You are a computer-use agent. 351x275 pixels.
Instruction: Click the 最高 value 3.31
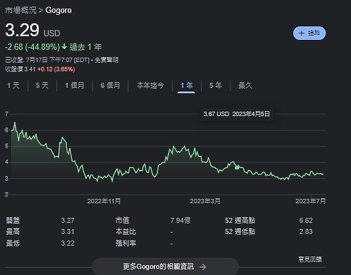(68, 231)
